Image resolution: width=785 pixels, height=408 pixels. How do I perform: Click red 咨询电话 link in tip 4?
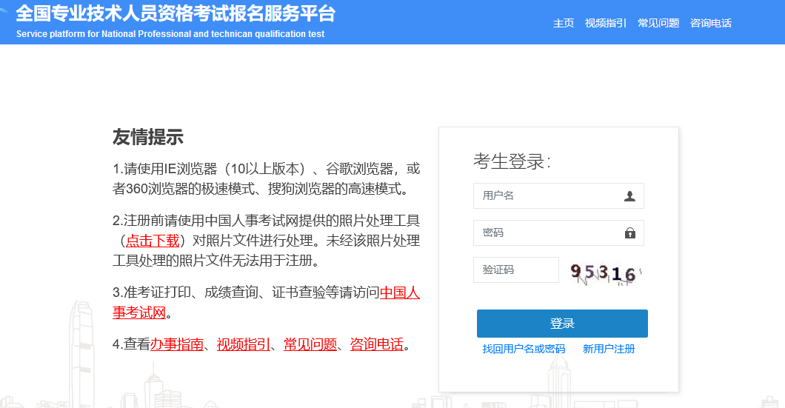[x=377, y=344]
